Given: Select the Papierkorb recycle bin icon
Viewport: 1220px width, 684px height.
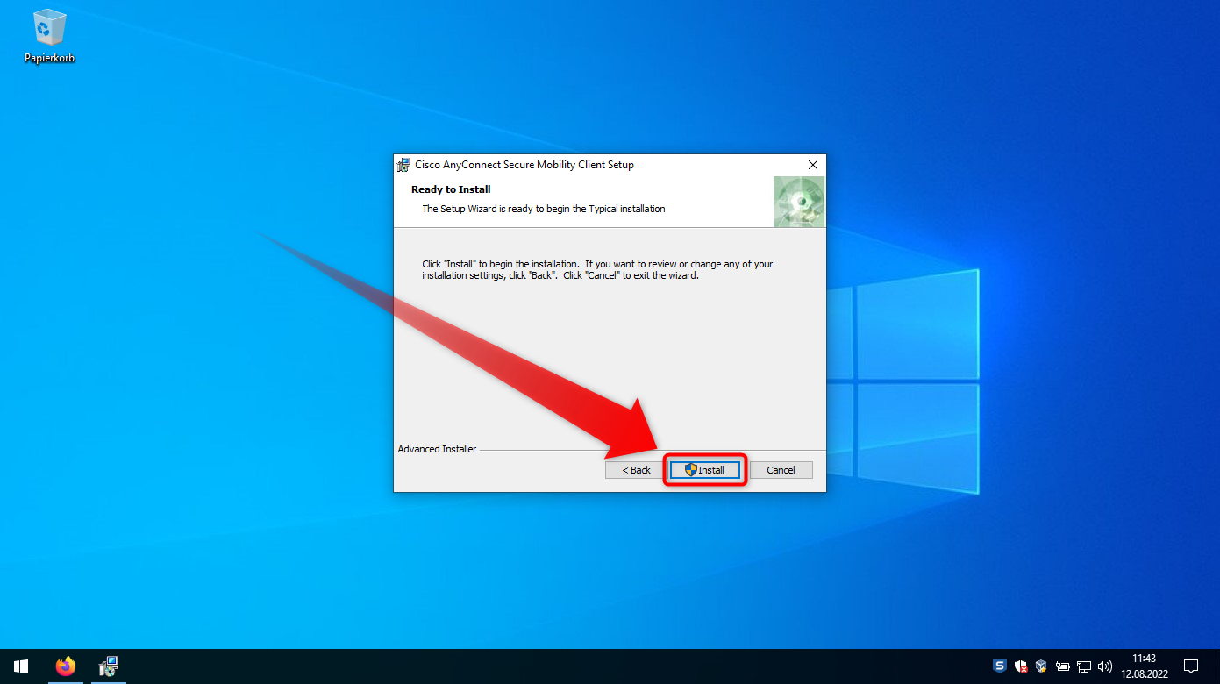Looking at the screenshot, I should [49, 37].
